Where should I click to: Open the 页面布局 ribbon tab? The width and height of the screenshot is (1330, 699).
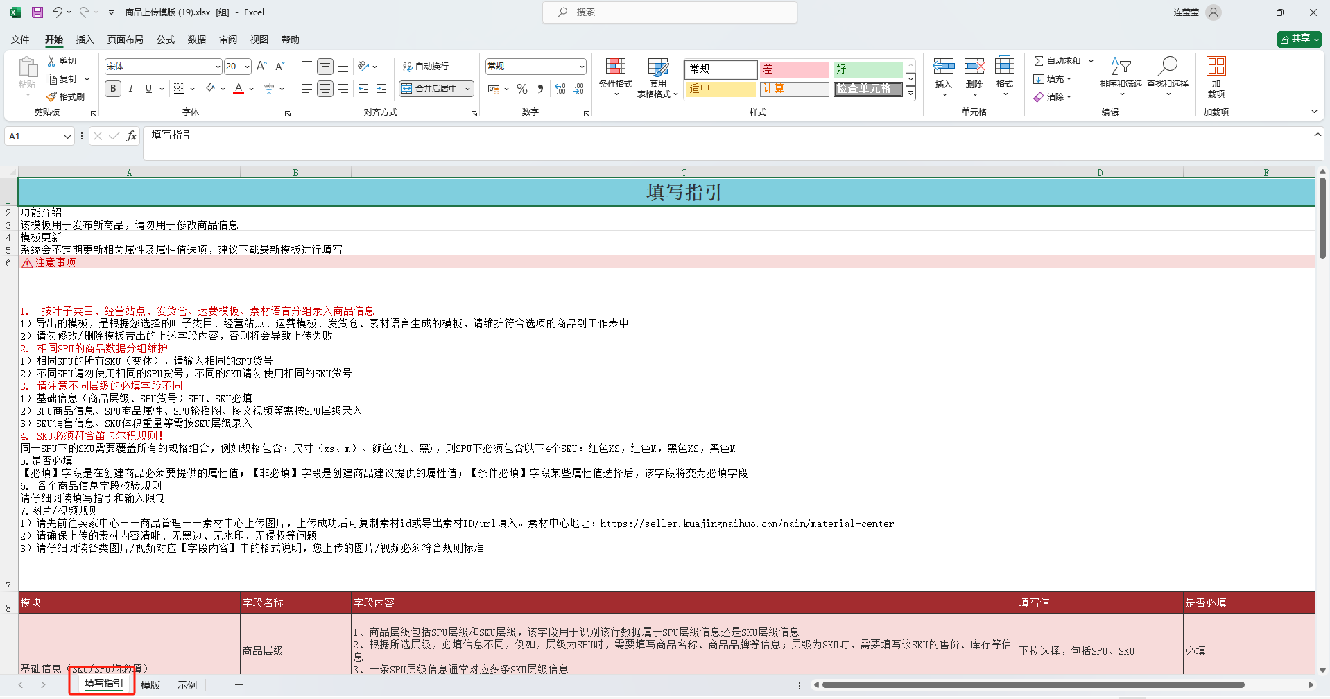pyautogui.click(x=125, y=40)
